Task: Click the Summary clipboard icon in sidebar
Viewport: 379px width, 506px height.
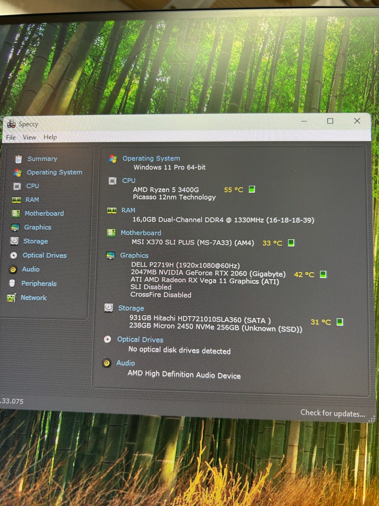Action: click(19, 159)
